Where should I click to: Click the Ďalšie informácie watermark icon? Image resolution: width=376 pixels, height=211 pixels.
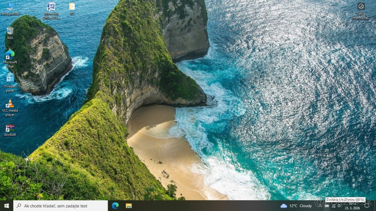[361, 6]
